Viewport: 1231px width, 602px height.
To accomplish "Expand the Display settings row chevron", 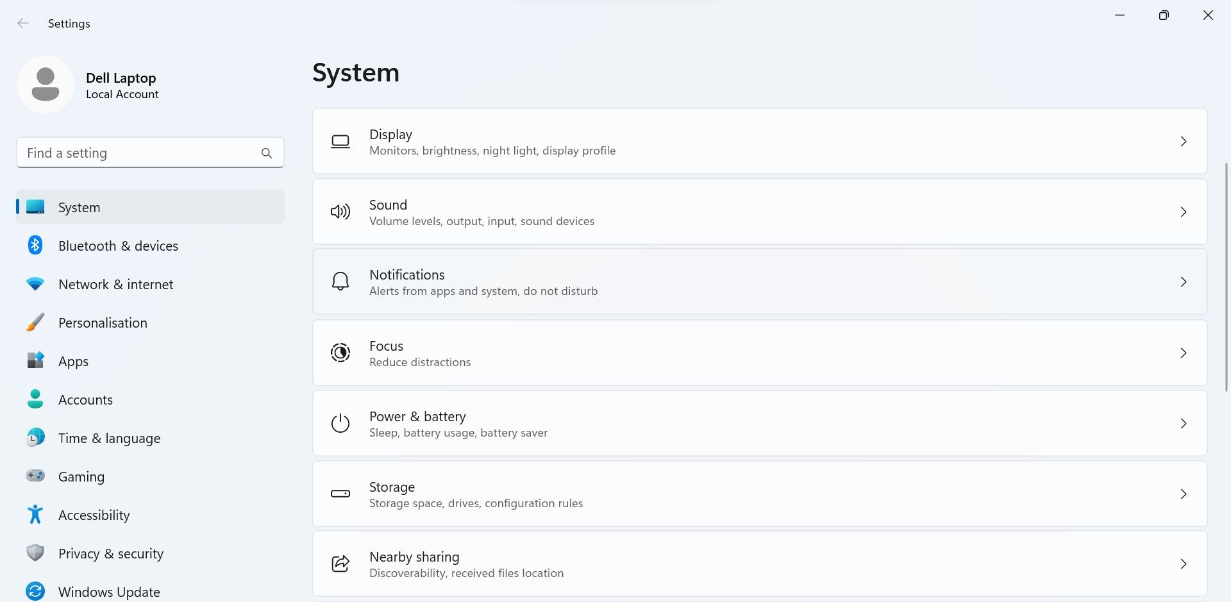I will 1184,142.
